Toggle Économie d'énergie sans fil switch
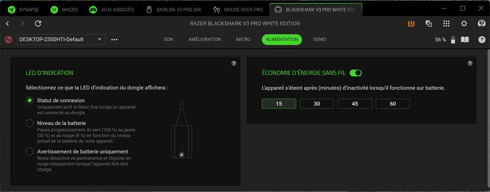Screen dimensions: 490x192 click(x=356, y=73)
